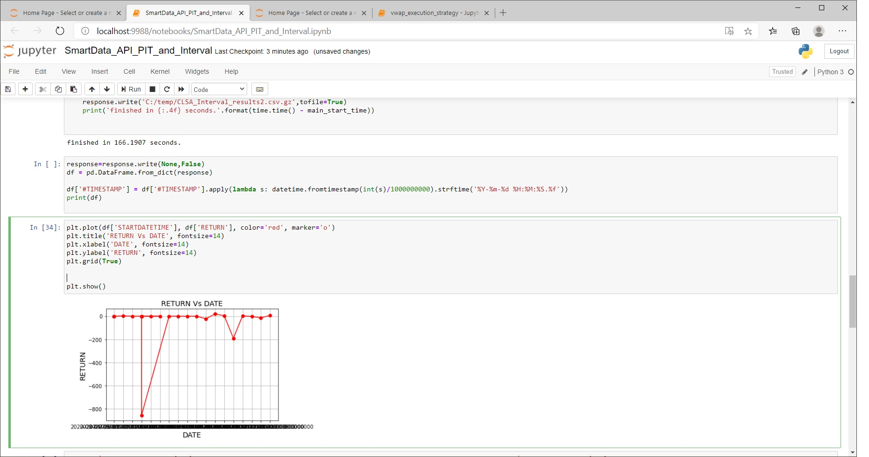
Task: Add this page to favorites star
Action: [x=748, y=31]
